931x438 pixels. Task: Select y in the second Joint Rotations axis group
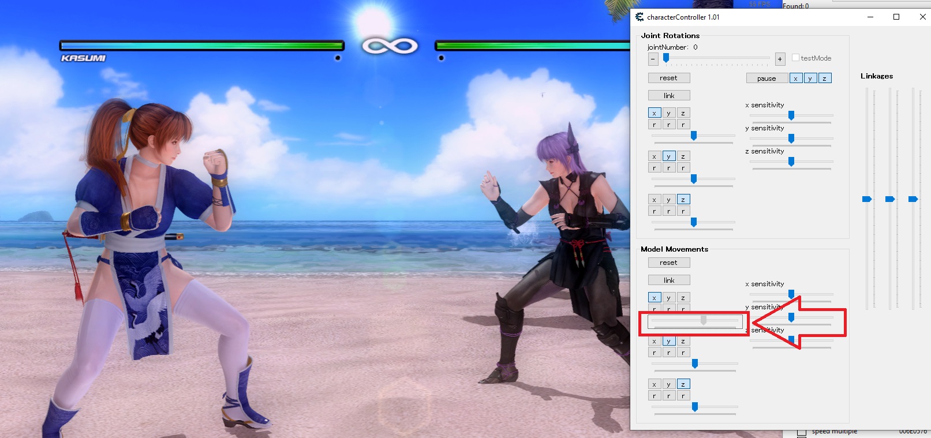(x=669, y=156)
